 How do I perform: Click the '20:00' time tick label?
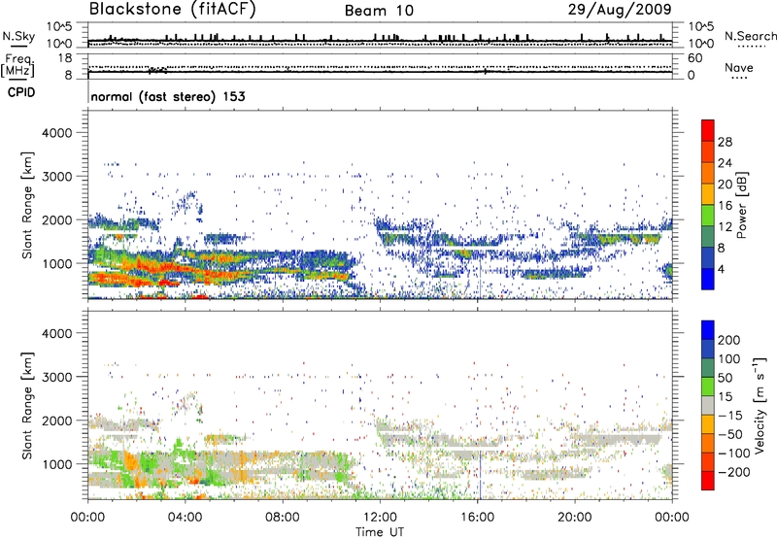[x=574, y=518]
